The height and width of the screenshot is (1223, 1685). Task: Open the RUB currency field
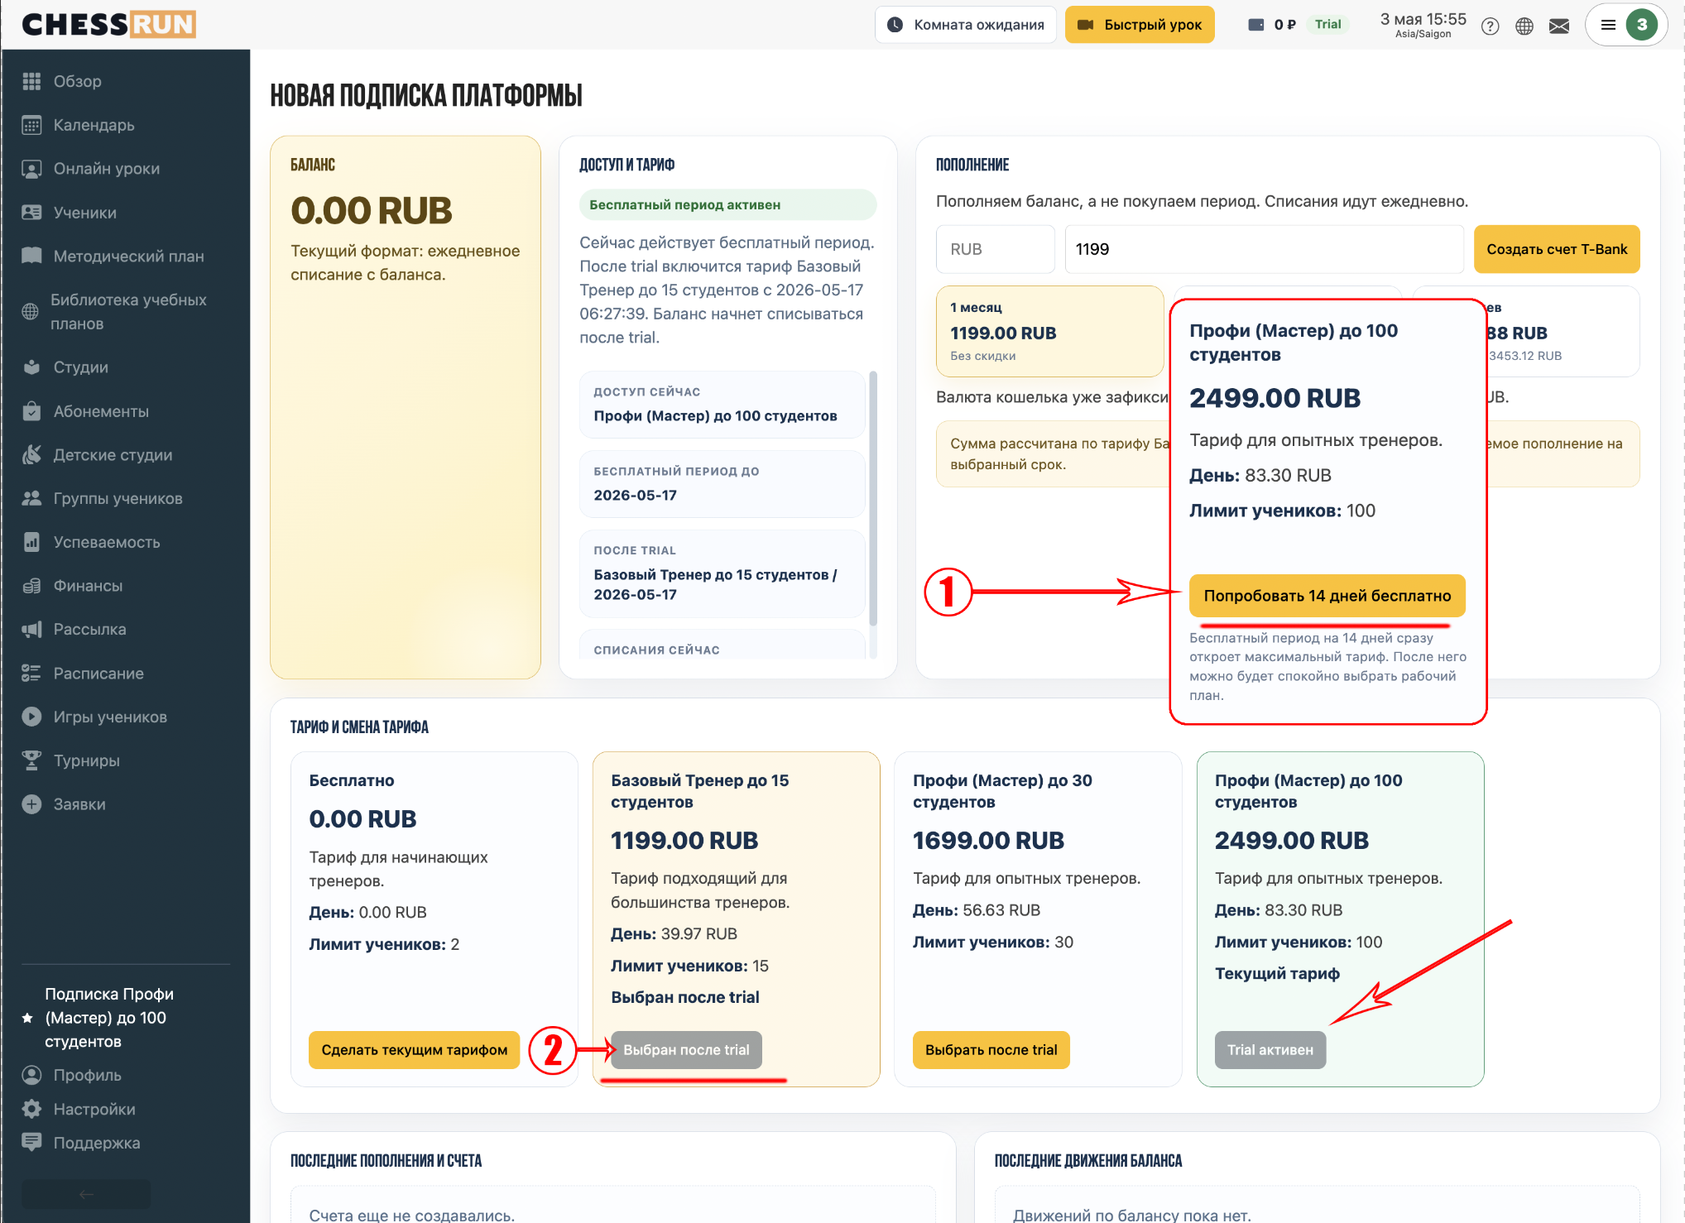click(996, 249)
